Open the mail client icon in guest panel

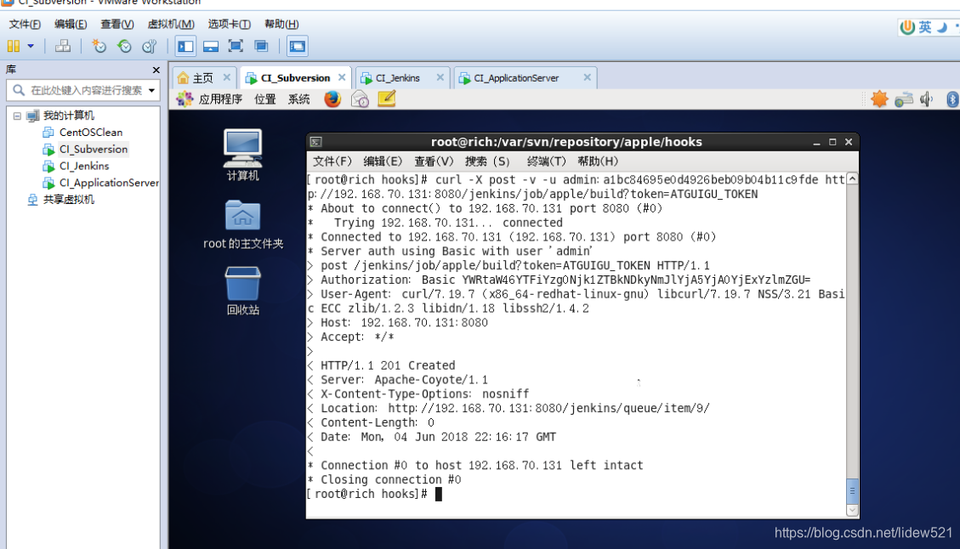(x=360, y=99)
